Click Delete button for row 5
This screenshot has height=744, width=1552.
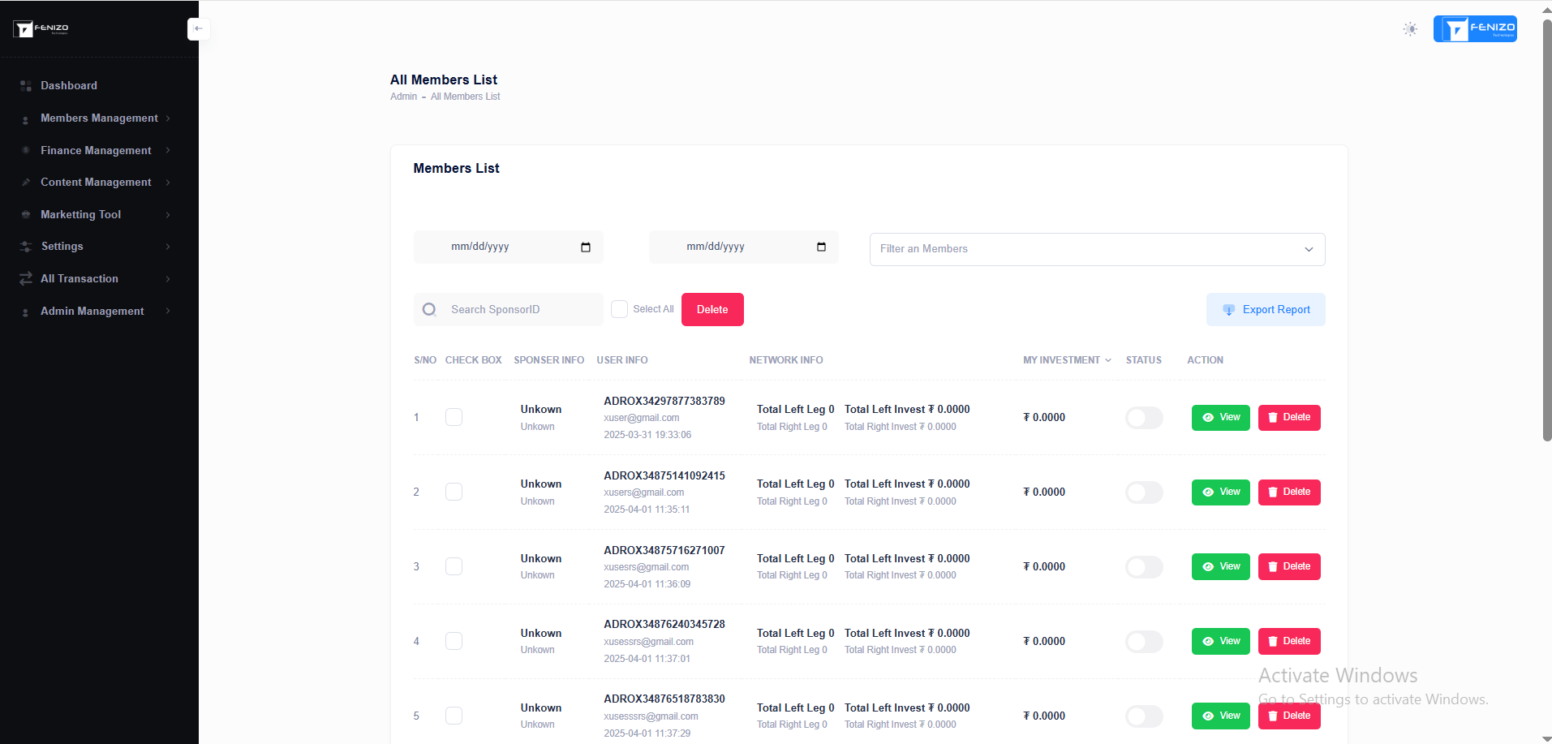(x=1289, y=716)
